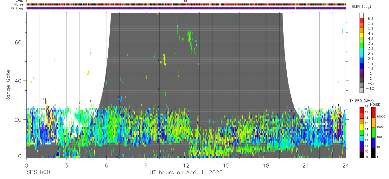
Task: Click the red swatch between 60 and 55 on ELEV scale
Action: click(362, 21)
